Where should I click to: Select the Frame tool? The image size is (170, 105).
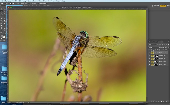coord(4,14)
